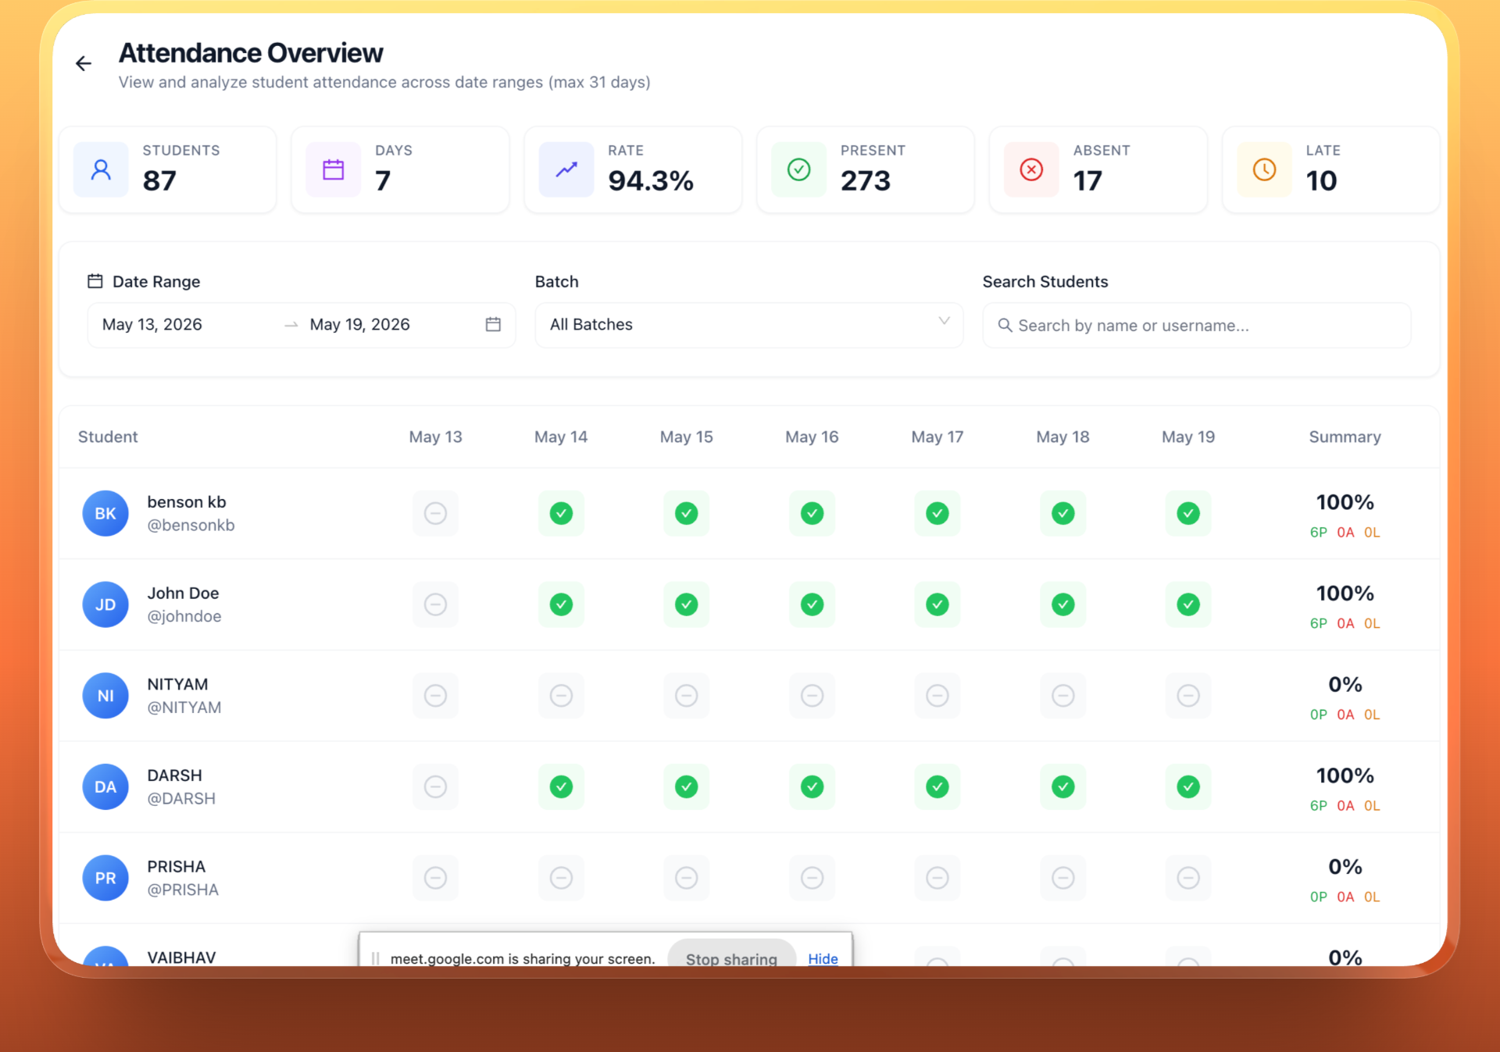Click the VAIBHAV student name
The height and width of the screenshot is (1052, 1500).
pyautogui.click(x=181, y=957)
